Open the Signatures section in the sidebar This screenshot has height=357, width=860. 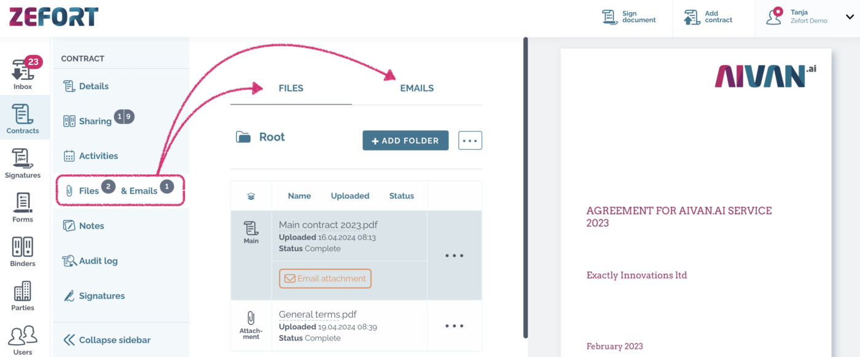click(23, 162)
